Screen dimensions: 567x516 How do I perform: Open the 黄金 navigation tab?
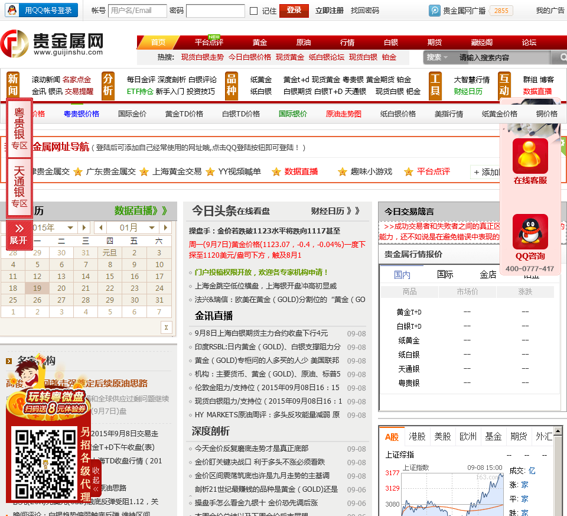(x=260, y=43)
